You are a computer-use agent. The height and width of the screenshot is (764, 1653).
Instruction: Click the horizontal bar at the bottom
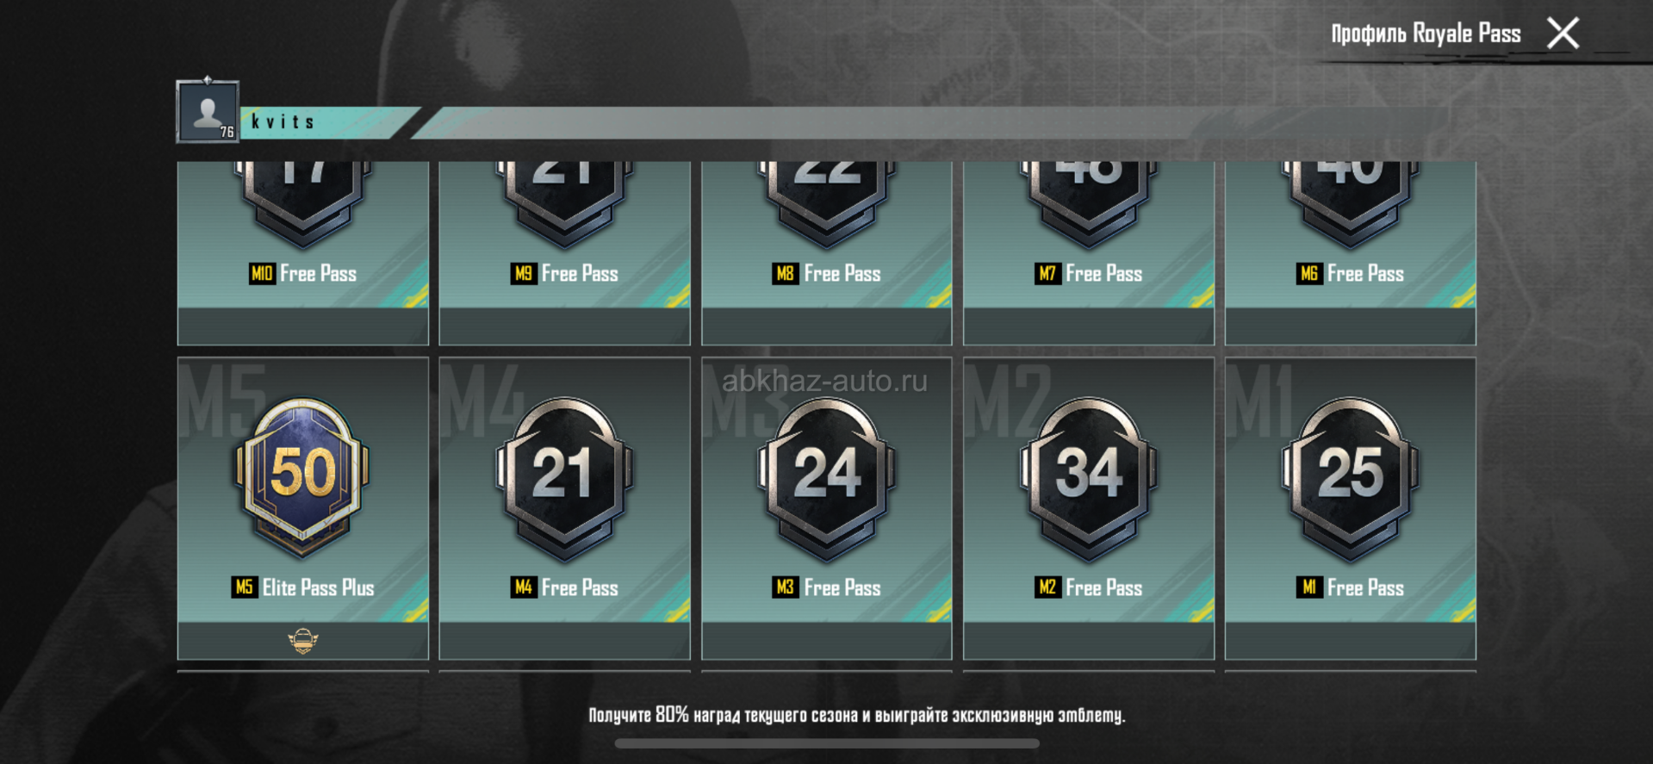point(827,743)
